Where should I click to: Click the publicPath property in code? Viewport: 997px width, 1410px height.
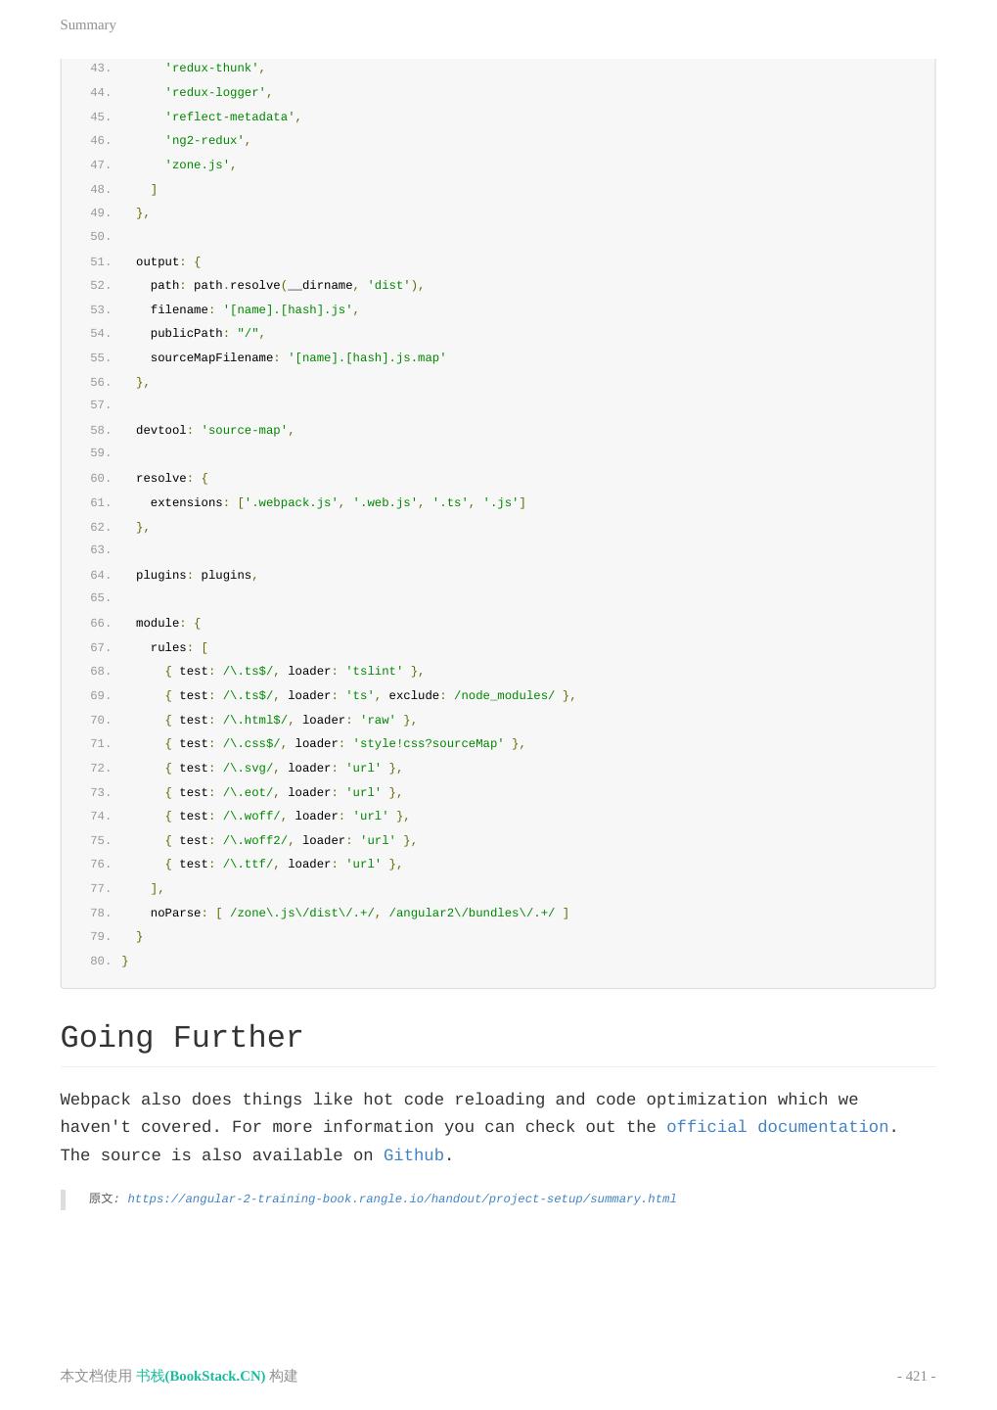pos(186,333)
